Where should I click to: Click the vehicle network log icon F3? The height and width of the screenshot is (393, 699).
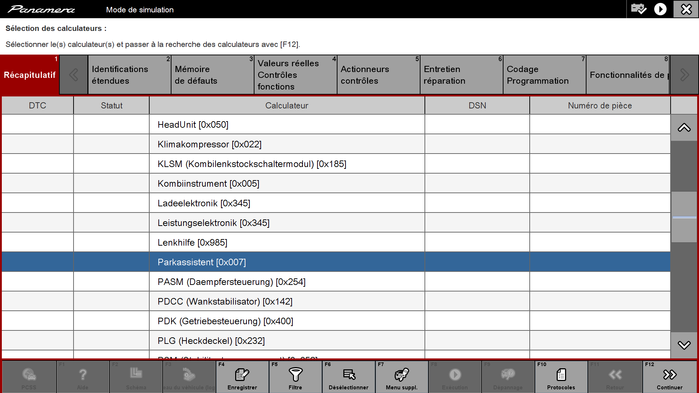click(x=189, y=377)
